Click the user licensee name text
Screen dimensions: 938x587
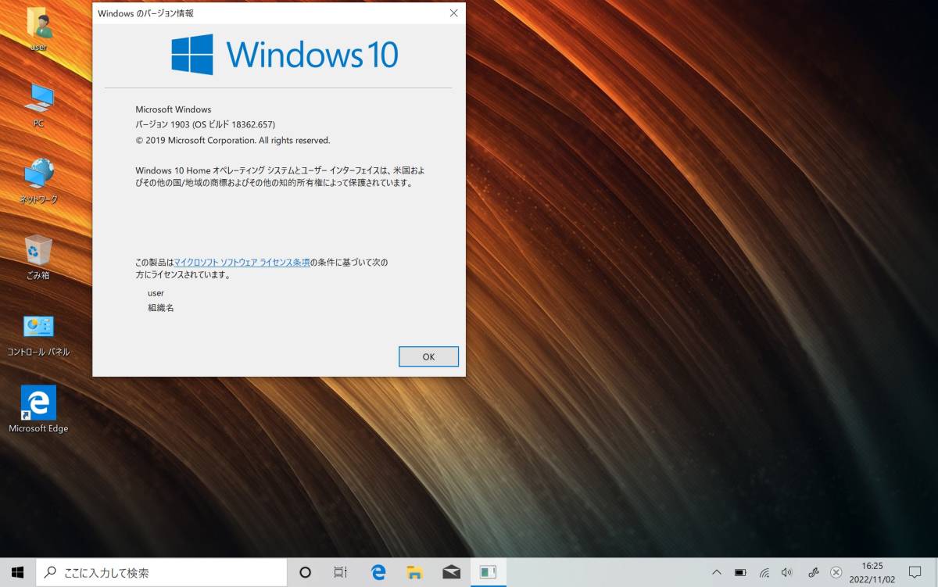coord(156,293)
